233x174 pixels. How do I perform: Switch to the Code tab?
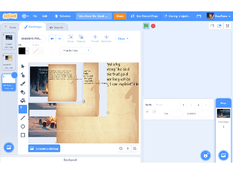coord(10,28)
